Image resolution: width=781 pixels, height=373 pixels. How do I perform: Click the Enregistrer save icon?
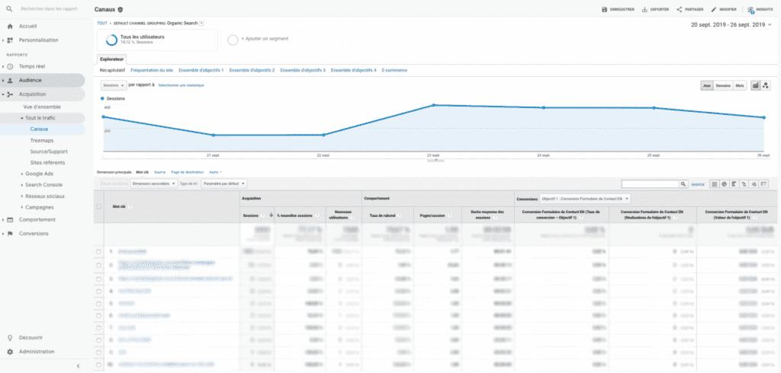tap(605, 10)
